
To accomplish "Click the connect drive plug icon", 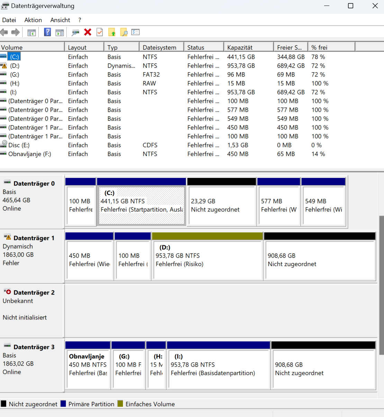I will point(75,33).
